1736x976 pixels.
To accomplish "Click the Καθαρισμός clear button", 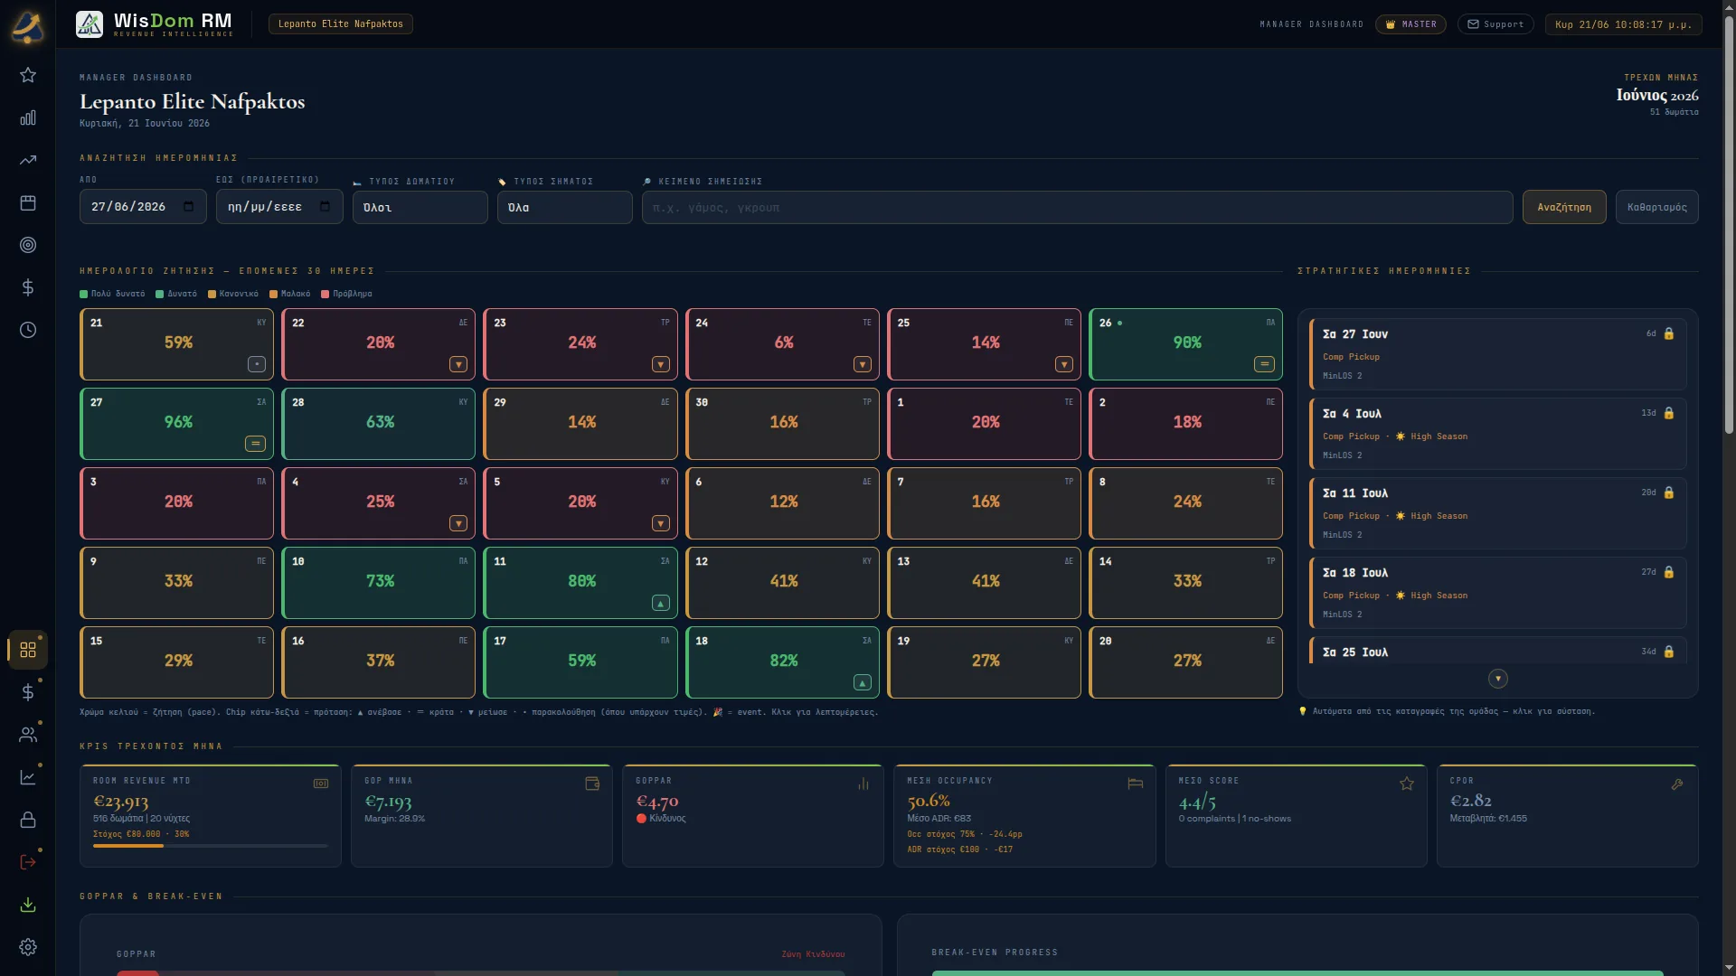I will [1656, 207].
